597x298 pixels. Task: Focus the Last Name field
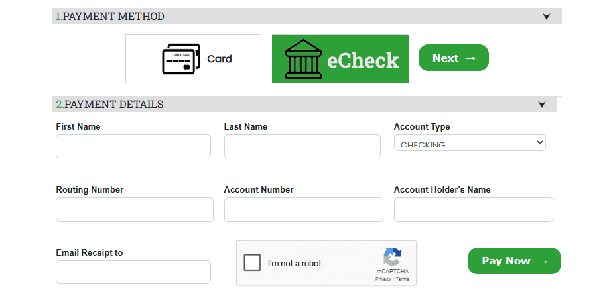pyautogui.click(x=302, y=146)
